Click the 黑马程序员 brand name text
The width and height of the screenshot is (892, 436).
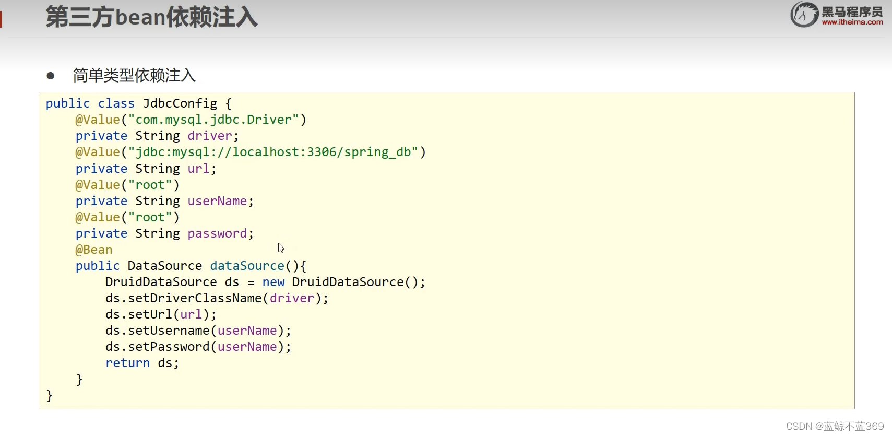tap(852, 11)
